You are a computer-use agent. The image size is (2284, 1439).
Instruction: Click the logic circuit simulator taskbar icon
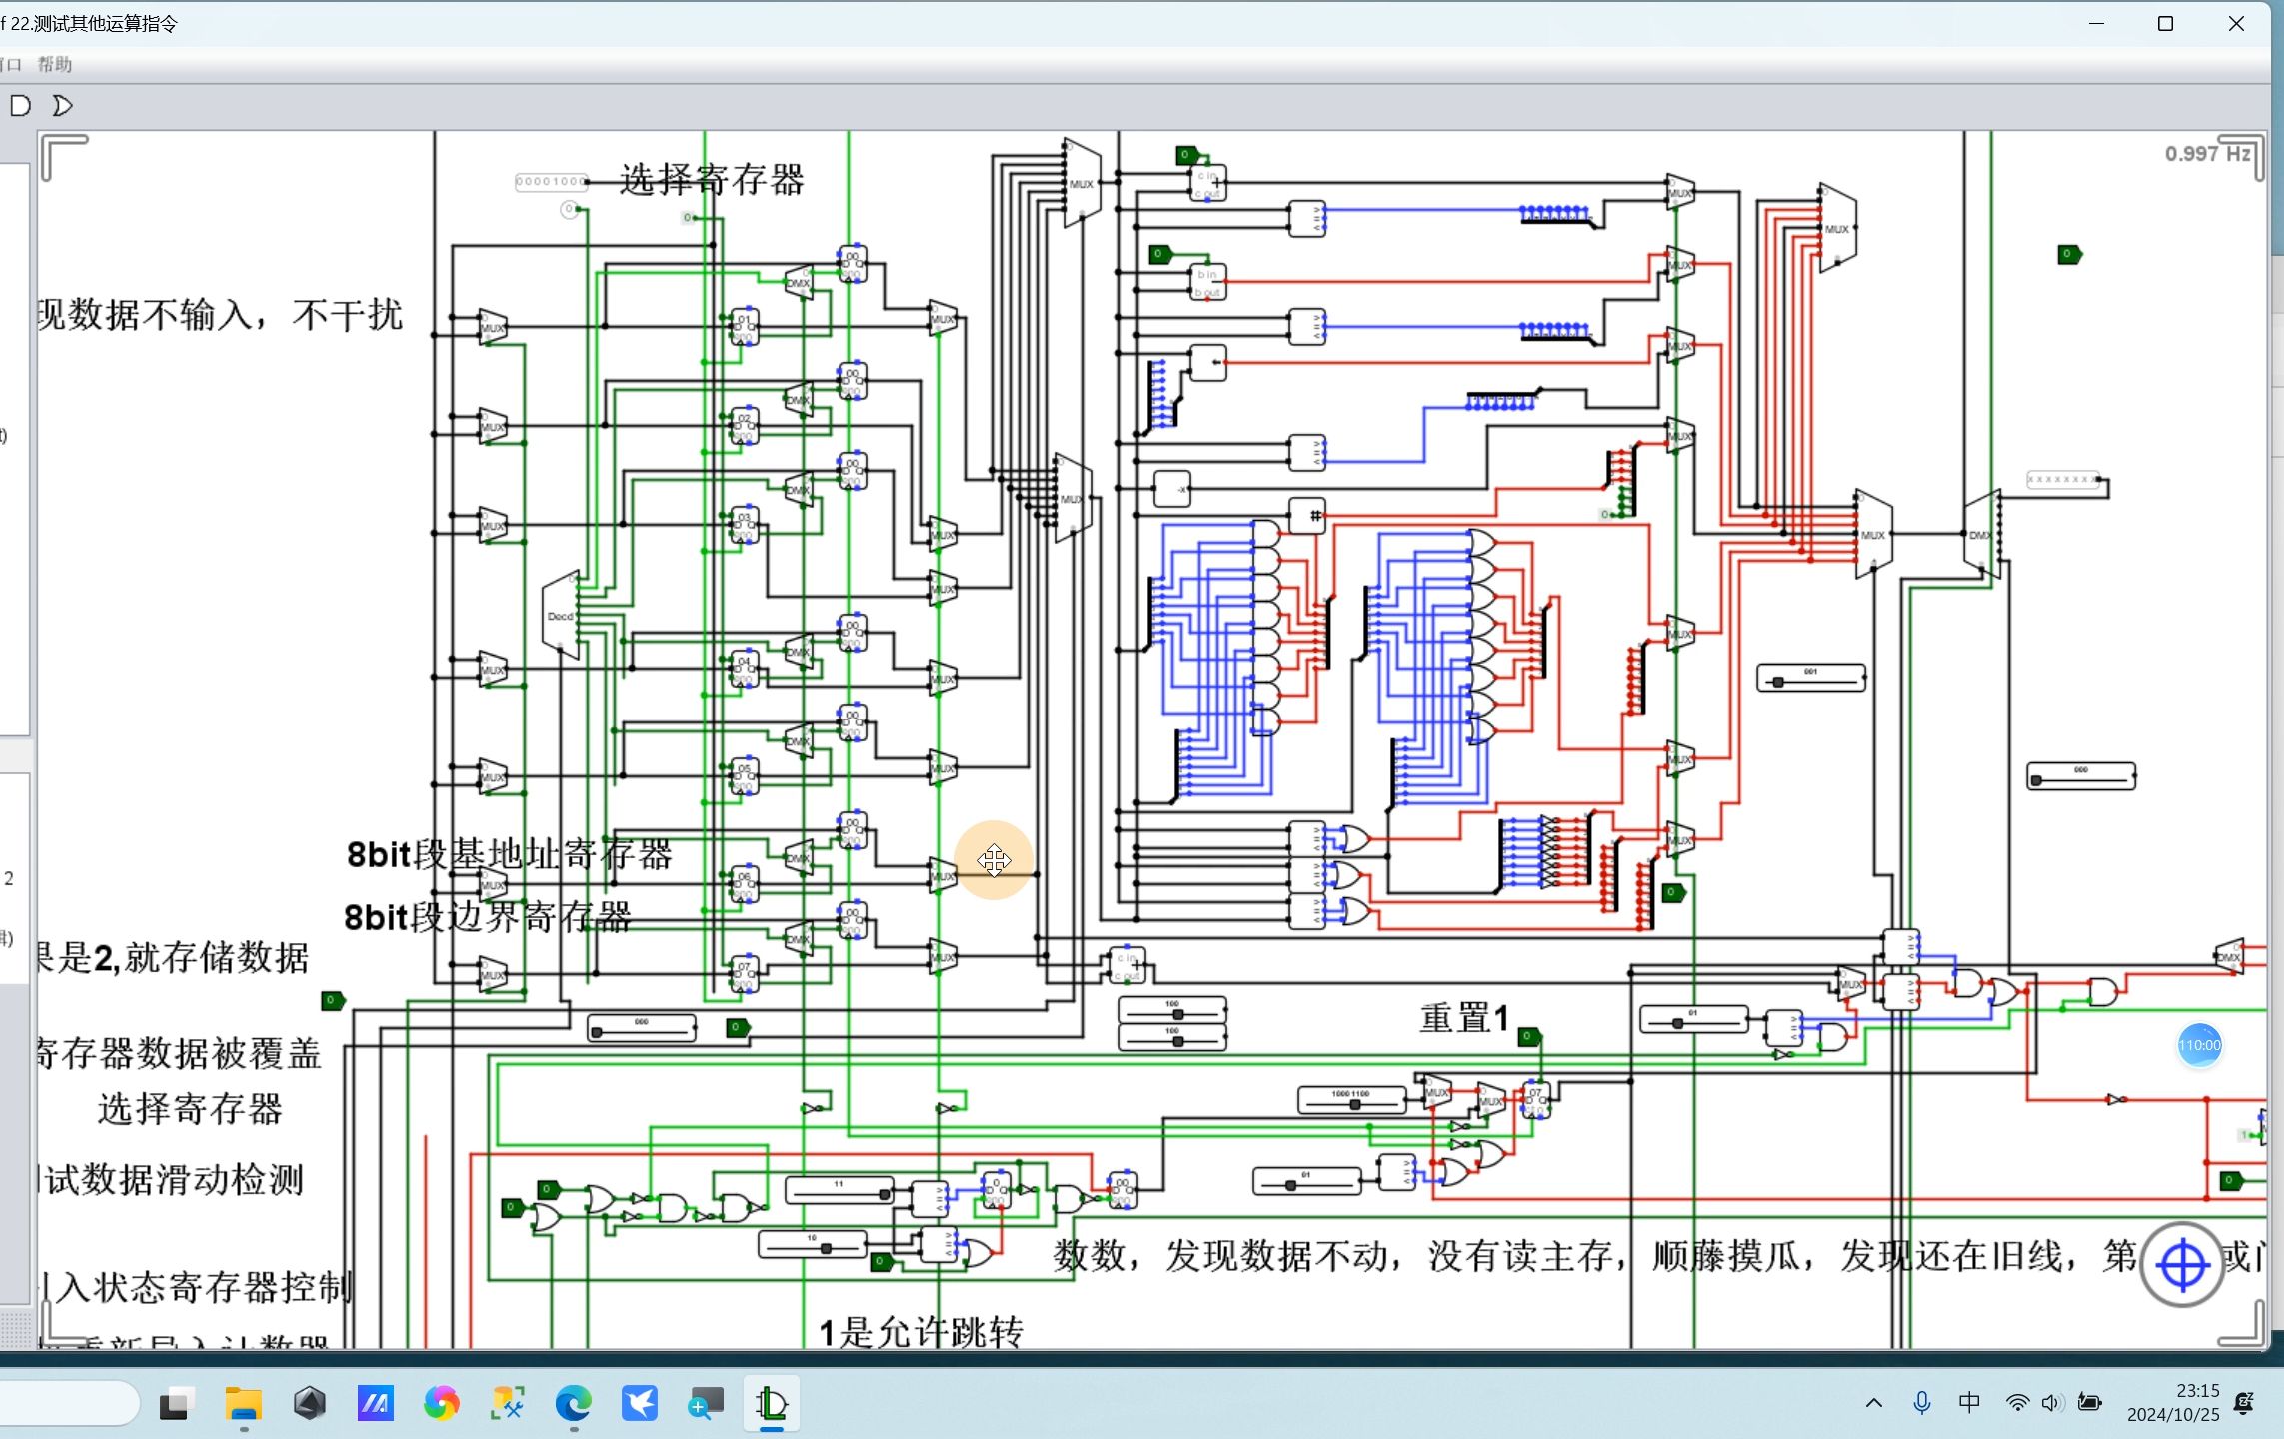pyautogui.click(x=772, y=1404)
